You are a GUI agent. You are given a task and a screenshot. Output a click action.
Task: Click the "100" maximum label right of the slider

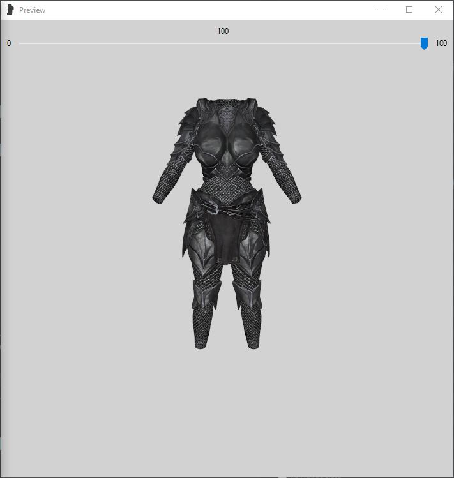click(x=441, y=43)
